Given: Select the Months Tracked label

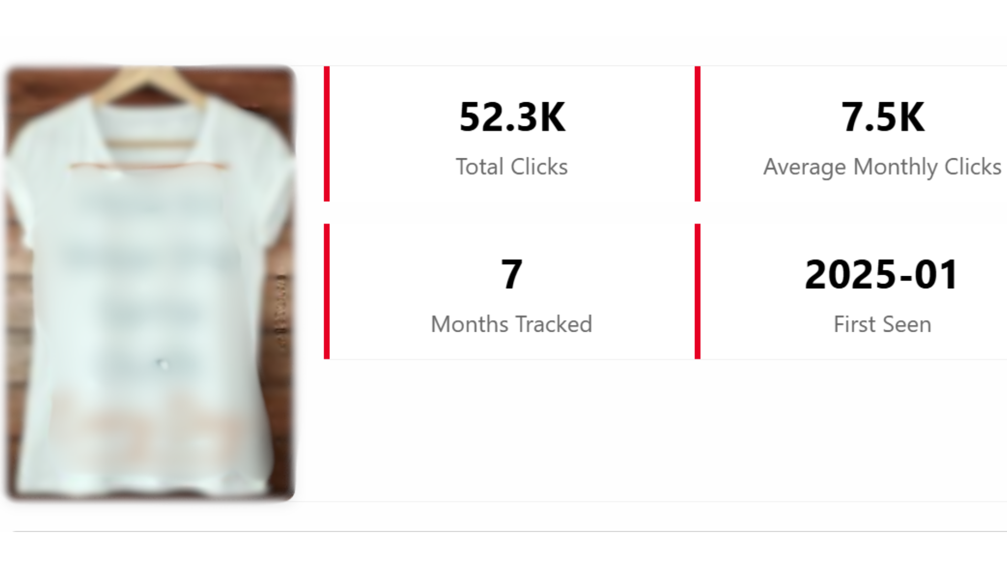Looking at the screenshot, I should click(x=511, y=324).
